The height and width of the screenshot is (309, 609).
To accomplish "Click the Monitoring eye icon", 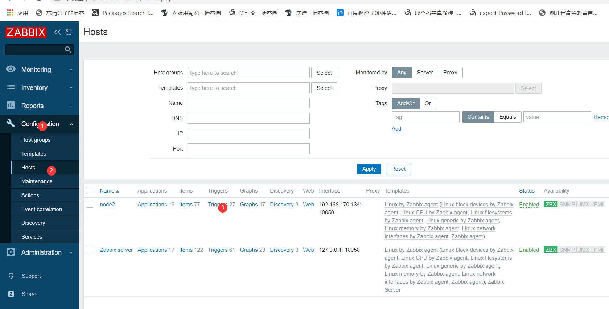I will (11, 69).
